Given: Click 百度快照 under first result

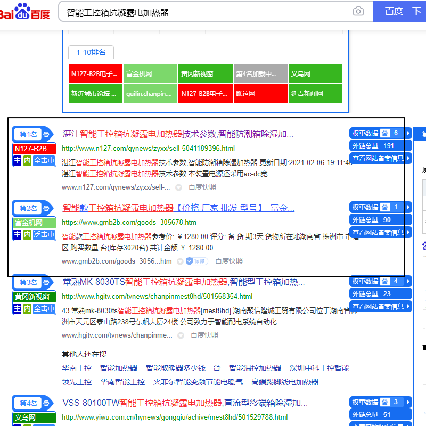Looking at the screenshot, I should click(x=202, y=187).
